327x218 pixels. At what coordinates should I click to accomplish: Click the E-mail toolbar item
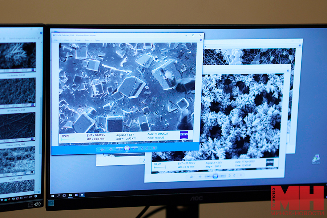(x=78, y=40)
